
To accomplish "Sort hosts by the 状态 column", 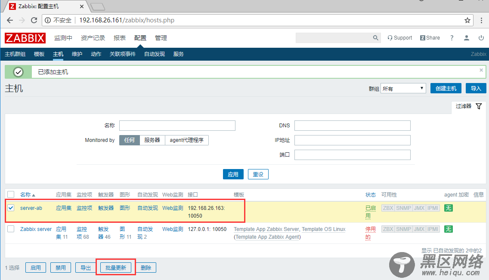I will click(x=371, y=195).
